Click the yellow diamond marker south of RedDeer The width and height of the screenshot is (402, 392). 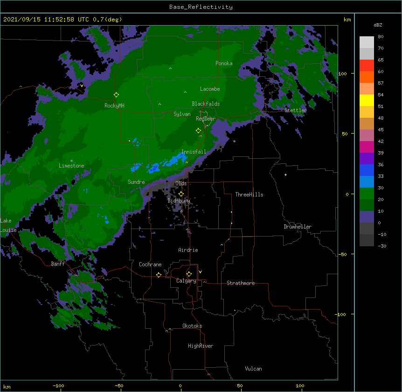coord(198,131)
